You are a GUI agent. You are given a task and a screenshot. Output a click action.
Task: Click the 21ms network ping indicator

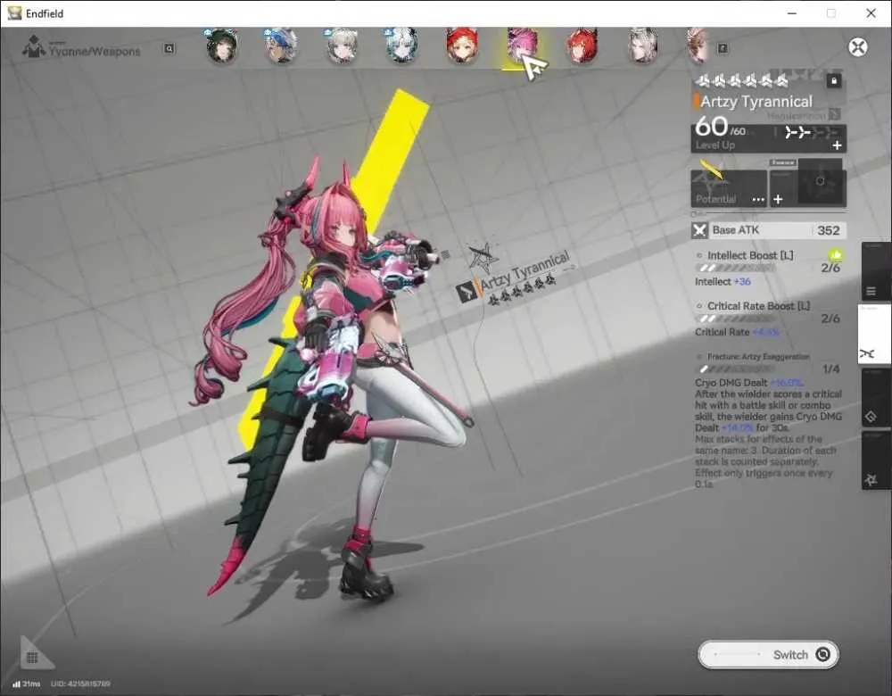[27, 684]
